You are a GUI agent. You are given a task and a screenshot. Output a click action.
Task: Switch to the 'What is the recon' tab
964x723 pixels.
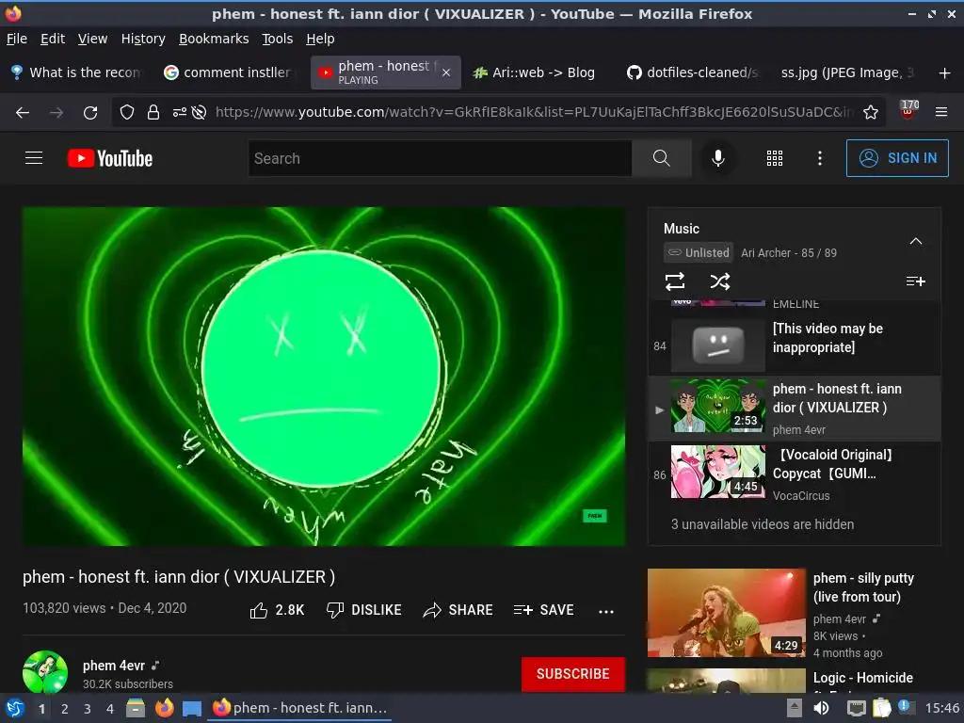[77, 72]
